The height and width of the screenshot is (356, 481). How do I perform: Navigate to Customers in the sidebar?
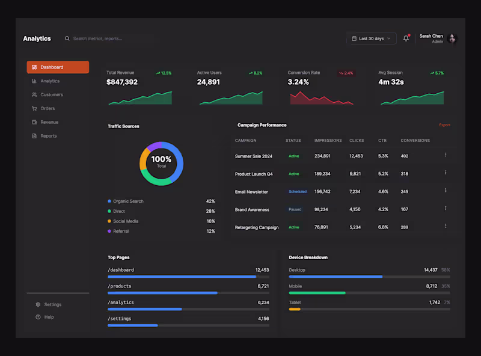click(x=58, y=94)
